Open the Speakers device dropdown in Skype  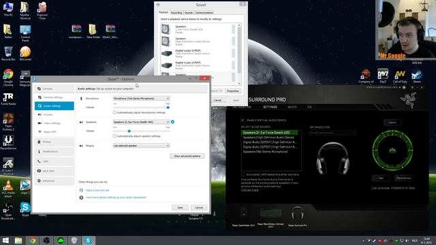(x=141, y=122)
